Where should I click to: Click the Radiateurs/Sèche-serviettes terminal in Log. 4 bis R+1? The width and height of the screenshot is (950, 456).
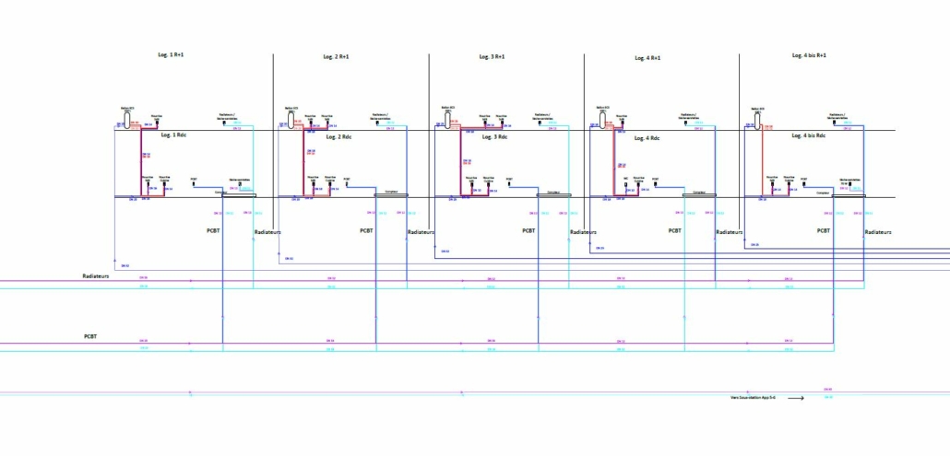(x=835, y=123)
